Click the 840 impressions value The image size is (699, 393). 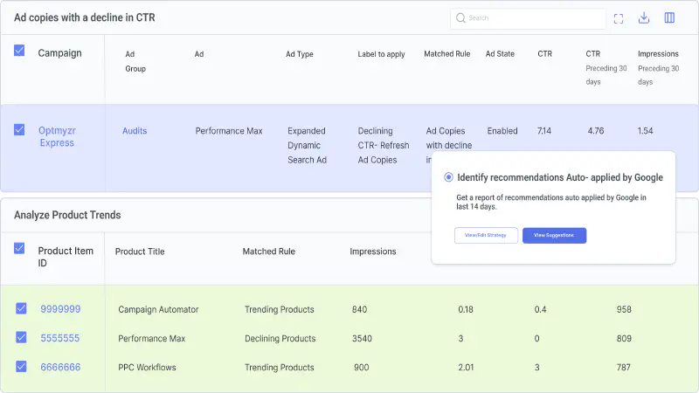tap(359, 309)
